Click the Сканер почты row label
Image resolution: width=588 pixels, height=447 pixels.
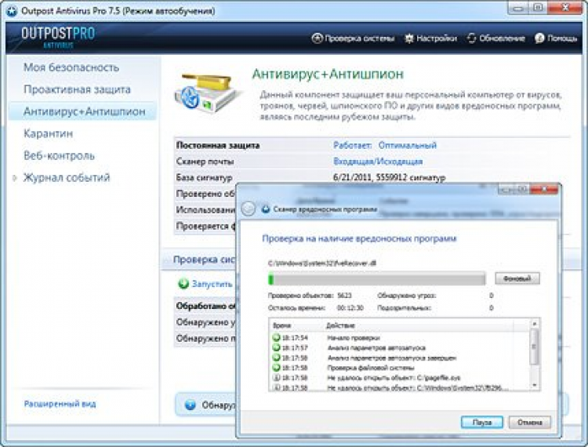click(x=205, y=162)
